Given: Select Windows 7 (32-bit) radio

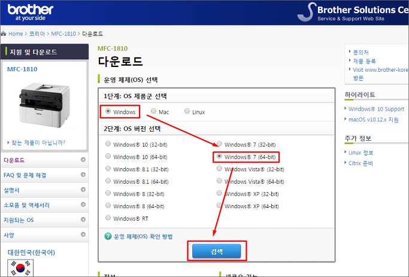Looking at the screenshot, I should (219, 144).
